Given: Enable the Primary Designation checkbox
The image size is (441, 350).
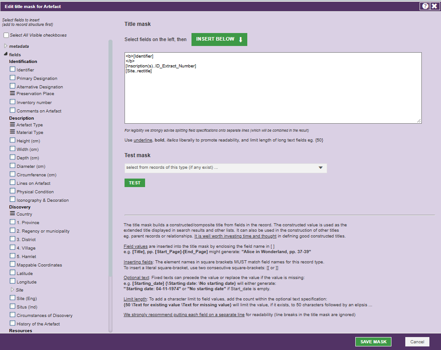Looking at the screenshot, I should click(x=12, y=78).
